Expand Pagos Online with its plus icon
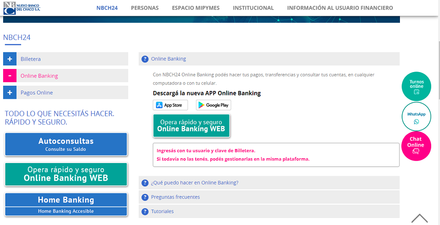The height and width of the screenshot is (225, 440). pyautogui.click(x=10, y=92)
